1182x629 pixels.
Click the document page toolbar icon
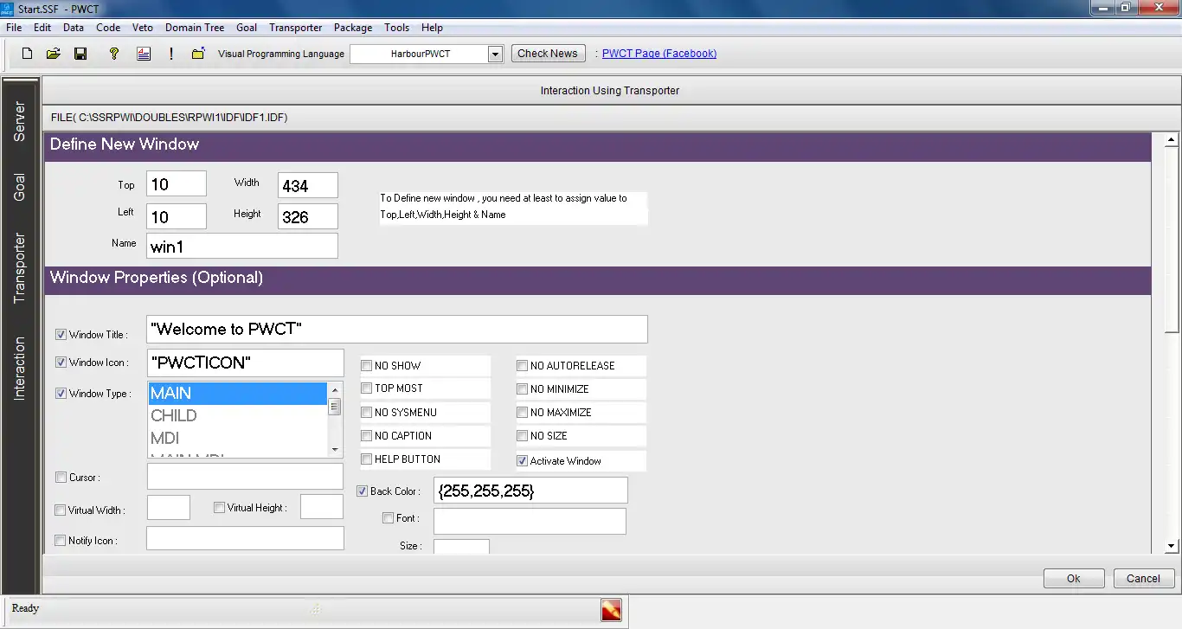click(144, 54)
